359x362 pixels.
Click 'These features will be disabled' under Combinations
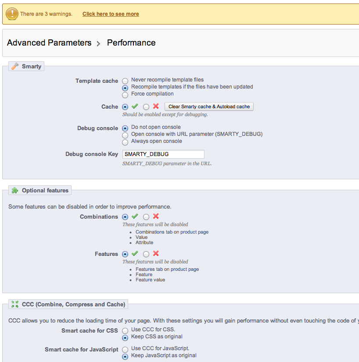(155, 224)
